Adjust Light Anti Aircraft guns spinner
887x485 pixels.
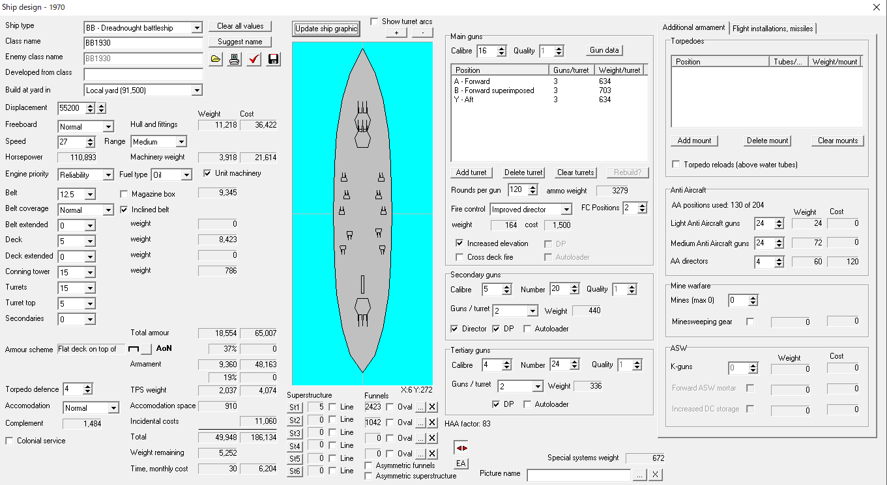[x=779, y=224]
